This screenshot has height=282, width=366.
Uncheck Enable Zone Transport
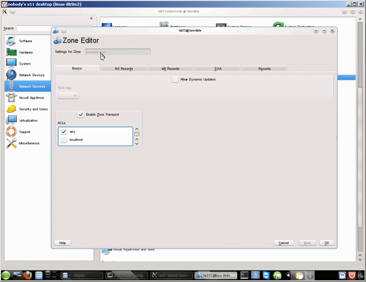point(81,115)
